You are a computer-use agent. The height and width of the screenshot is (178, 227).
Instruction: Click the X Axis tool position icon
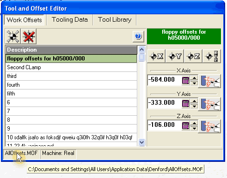pos(209,81)
